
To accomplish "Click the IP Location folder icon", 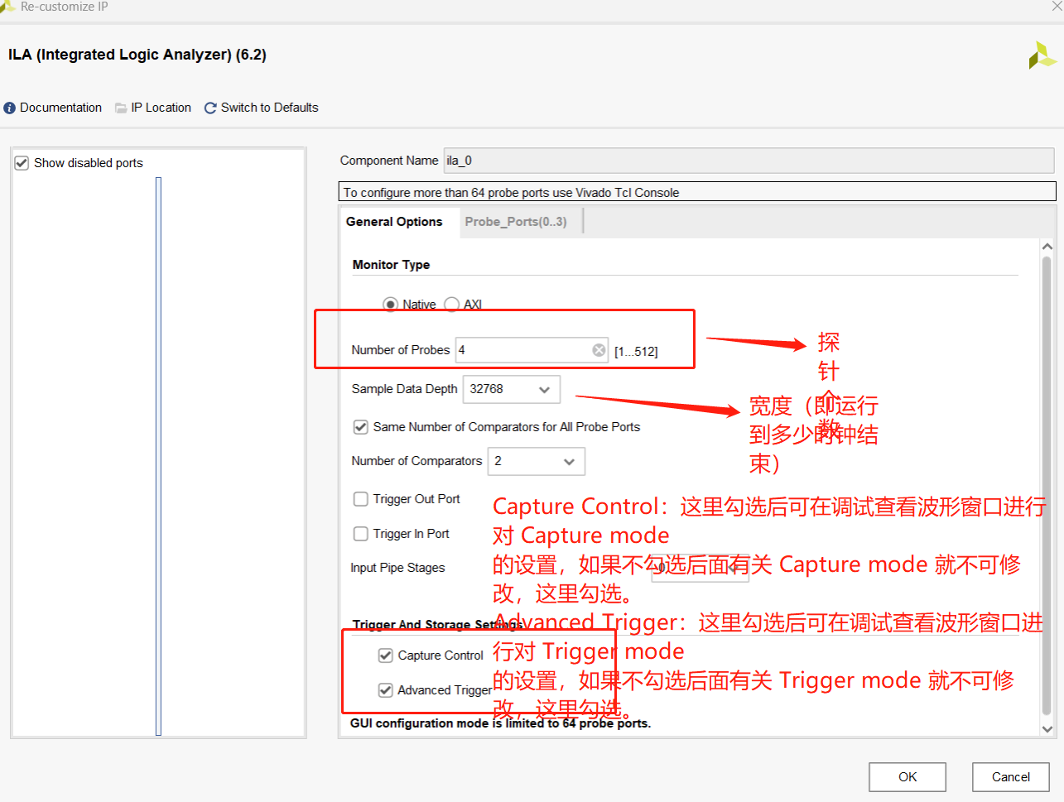I will pyautogui.click(x=121, y=108).
